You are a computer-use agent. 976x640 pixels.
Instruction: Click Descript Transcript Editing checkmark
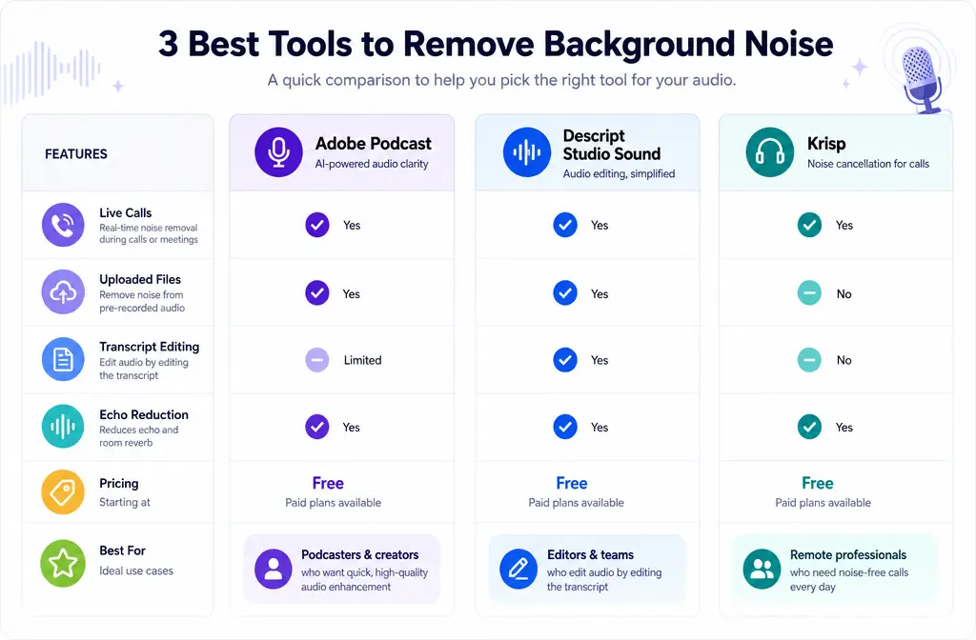click(x=565, y=360)
